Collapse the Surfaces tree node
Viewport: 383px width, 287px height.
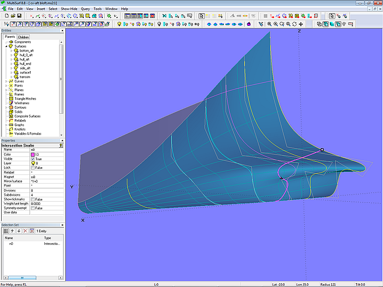[6, 46]
